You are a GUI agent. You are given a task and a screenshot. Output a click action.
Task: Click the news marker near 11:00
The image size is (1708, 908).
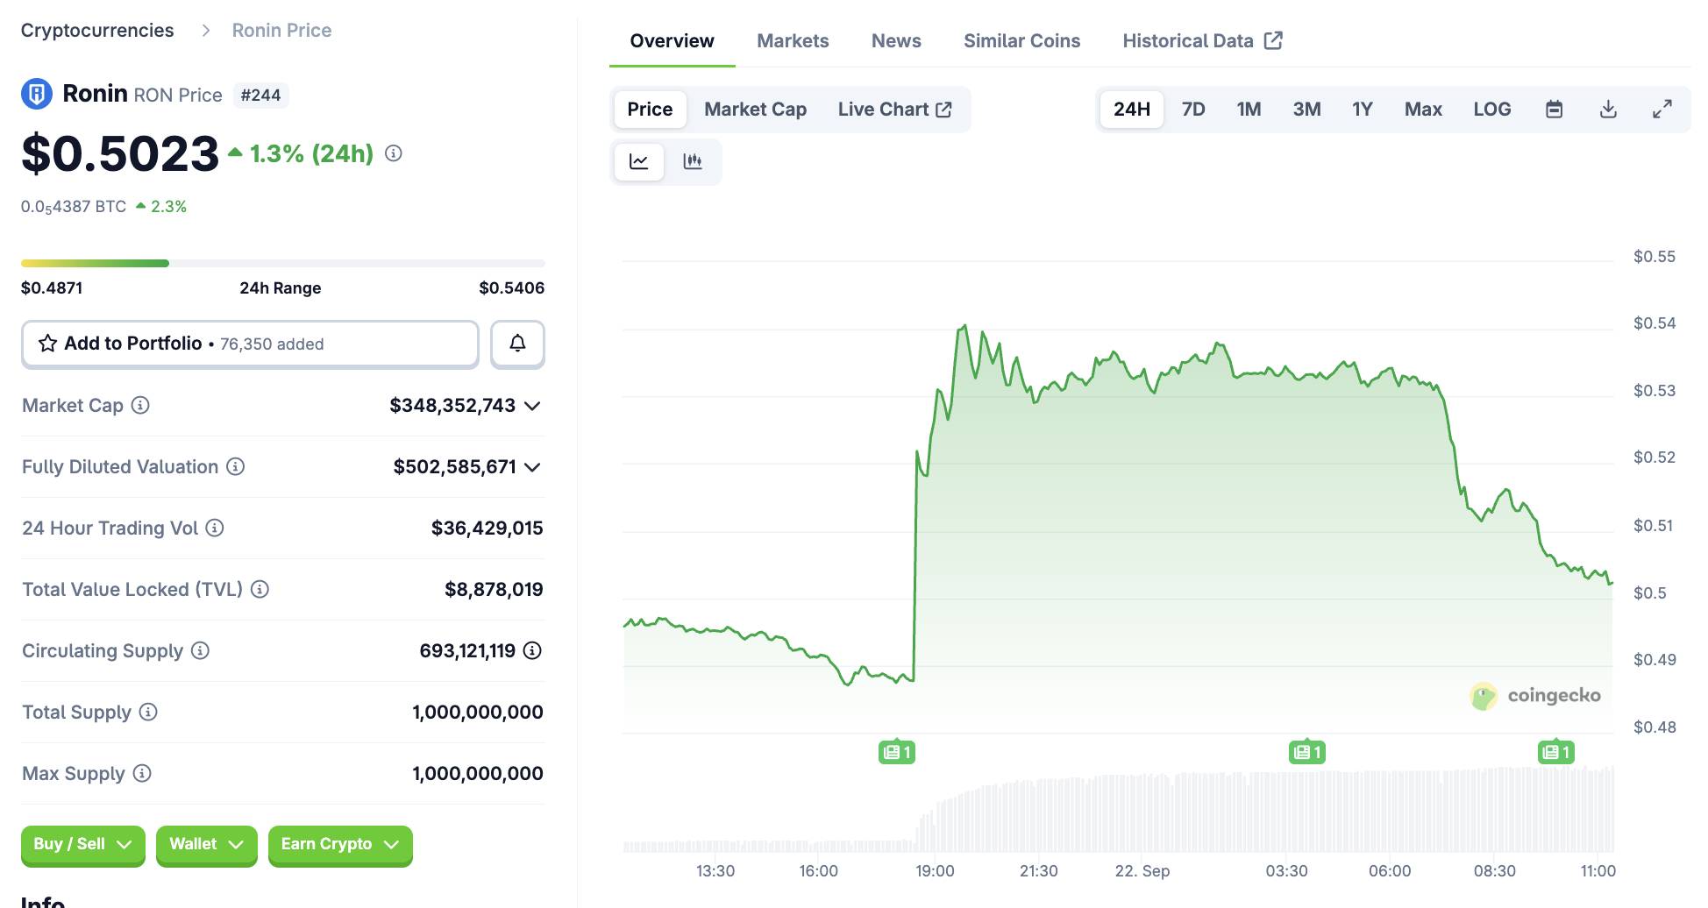click(x=1556, y=752)
